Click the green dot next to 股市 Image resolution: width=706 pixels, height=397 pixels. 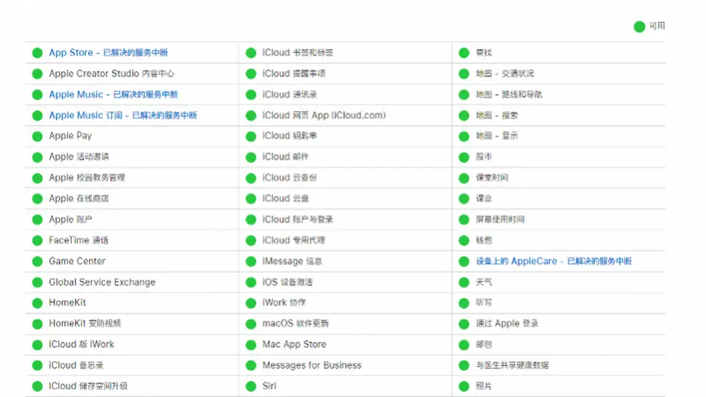[x=464, y=157]
